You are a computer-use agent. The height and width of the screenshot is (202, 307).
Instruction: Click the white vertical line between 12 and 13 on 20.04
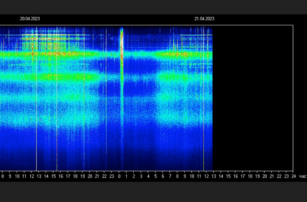pos(36,98)
